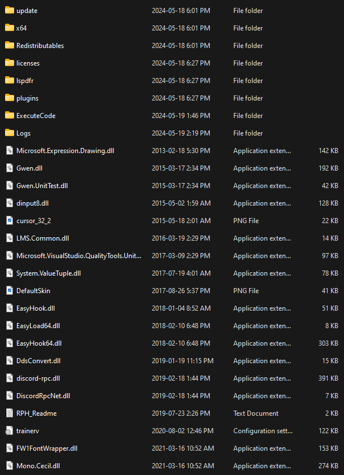Click the folder name x64
This screenshot has height=475, width=344.
21,28
